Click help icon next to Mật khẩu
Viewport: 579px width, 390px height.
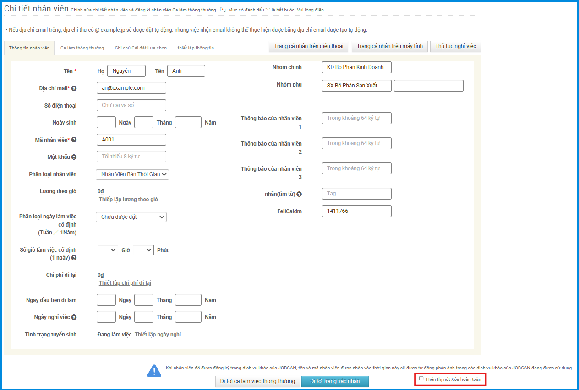[74, 157]
